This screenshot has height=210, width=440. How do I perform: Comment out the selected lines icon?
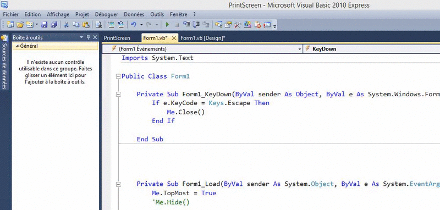pos(112,25)
